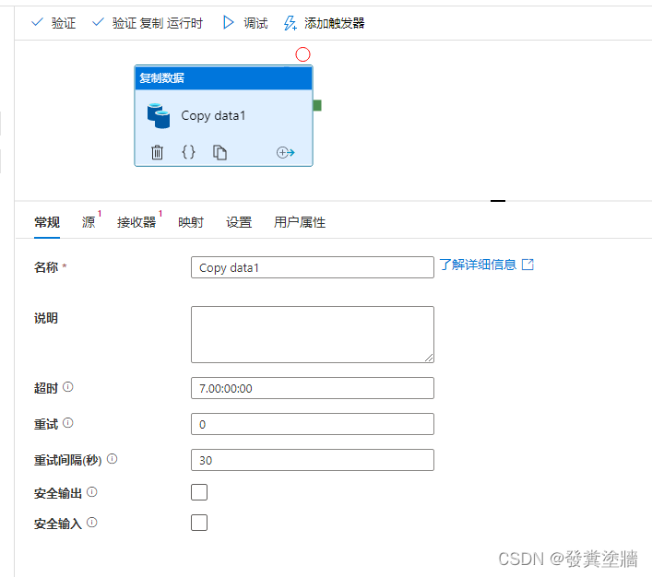Viewport: 652px width, 577px height.
Task: View the Copy data1 activity's JSON code with braces icon
Action: (x=188, y=152)
